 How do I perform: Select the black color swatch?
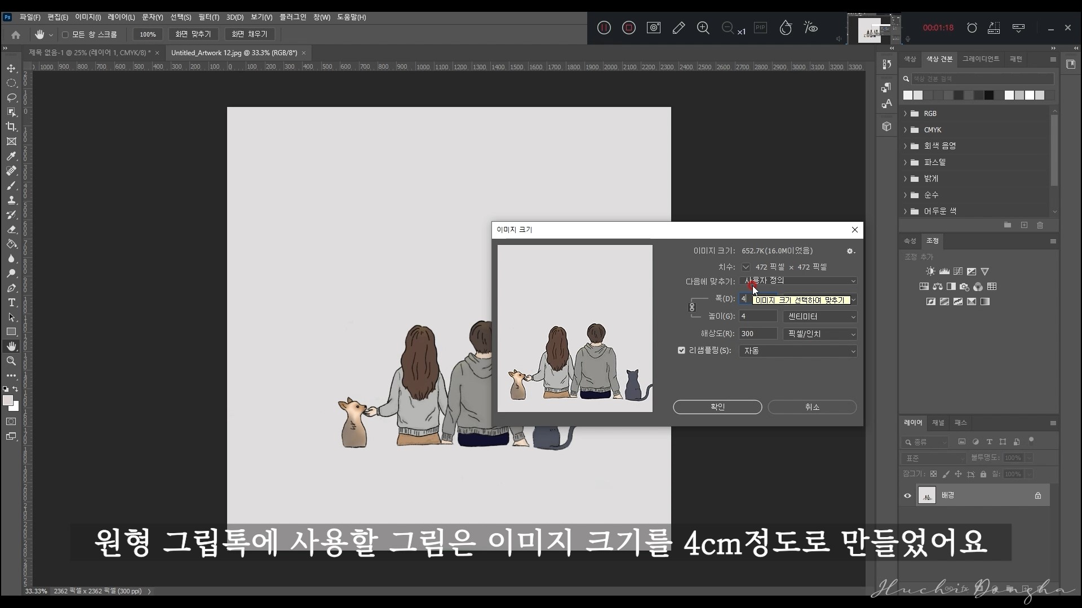[989, 96]
